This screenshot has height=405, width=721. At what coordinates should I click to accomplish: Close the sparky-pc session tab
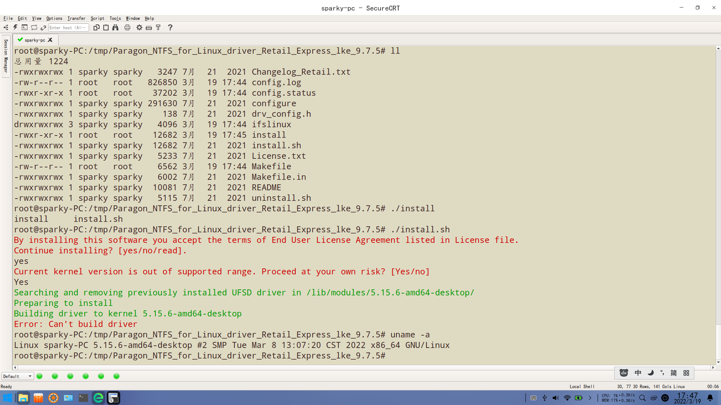(50, 40)
